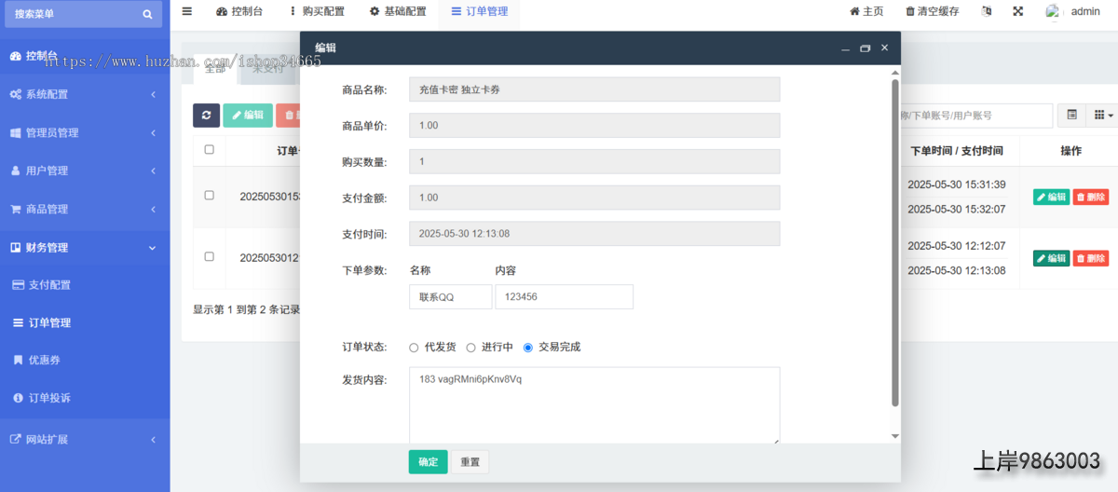Tick the select-all checkbox in table header
Viewport: 1118px width, 492px height.
tap(209, 150)
